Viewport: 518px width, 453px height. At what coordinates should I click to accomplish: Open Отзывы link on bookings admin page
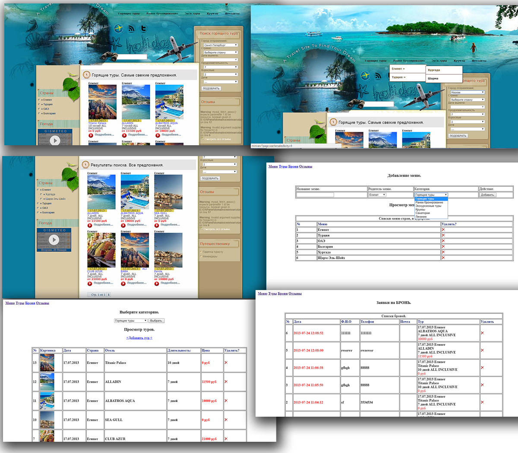pos(295,293)
